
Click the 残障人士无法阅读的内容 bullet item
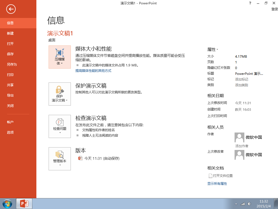[100, 136]
